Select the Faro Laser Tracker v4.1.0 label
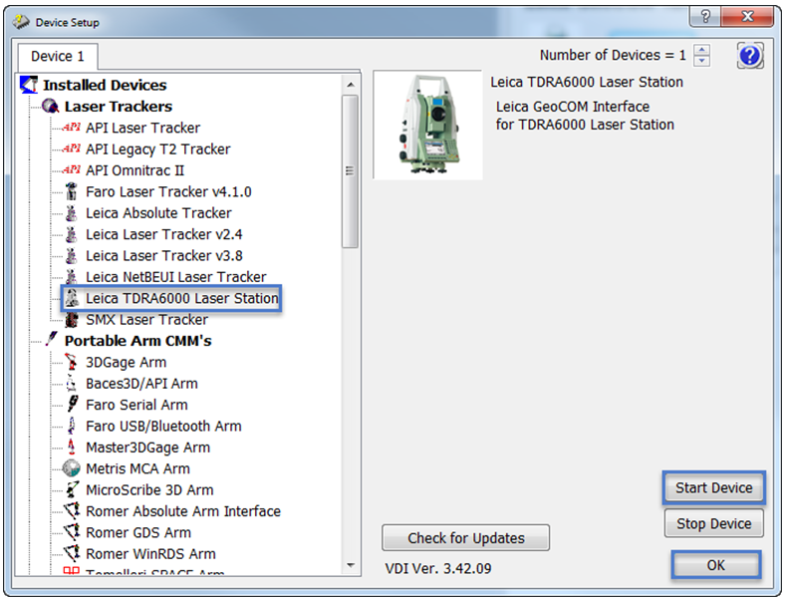This screenshot has height=599, width=785. [168, 191]
